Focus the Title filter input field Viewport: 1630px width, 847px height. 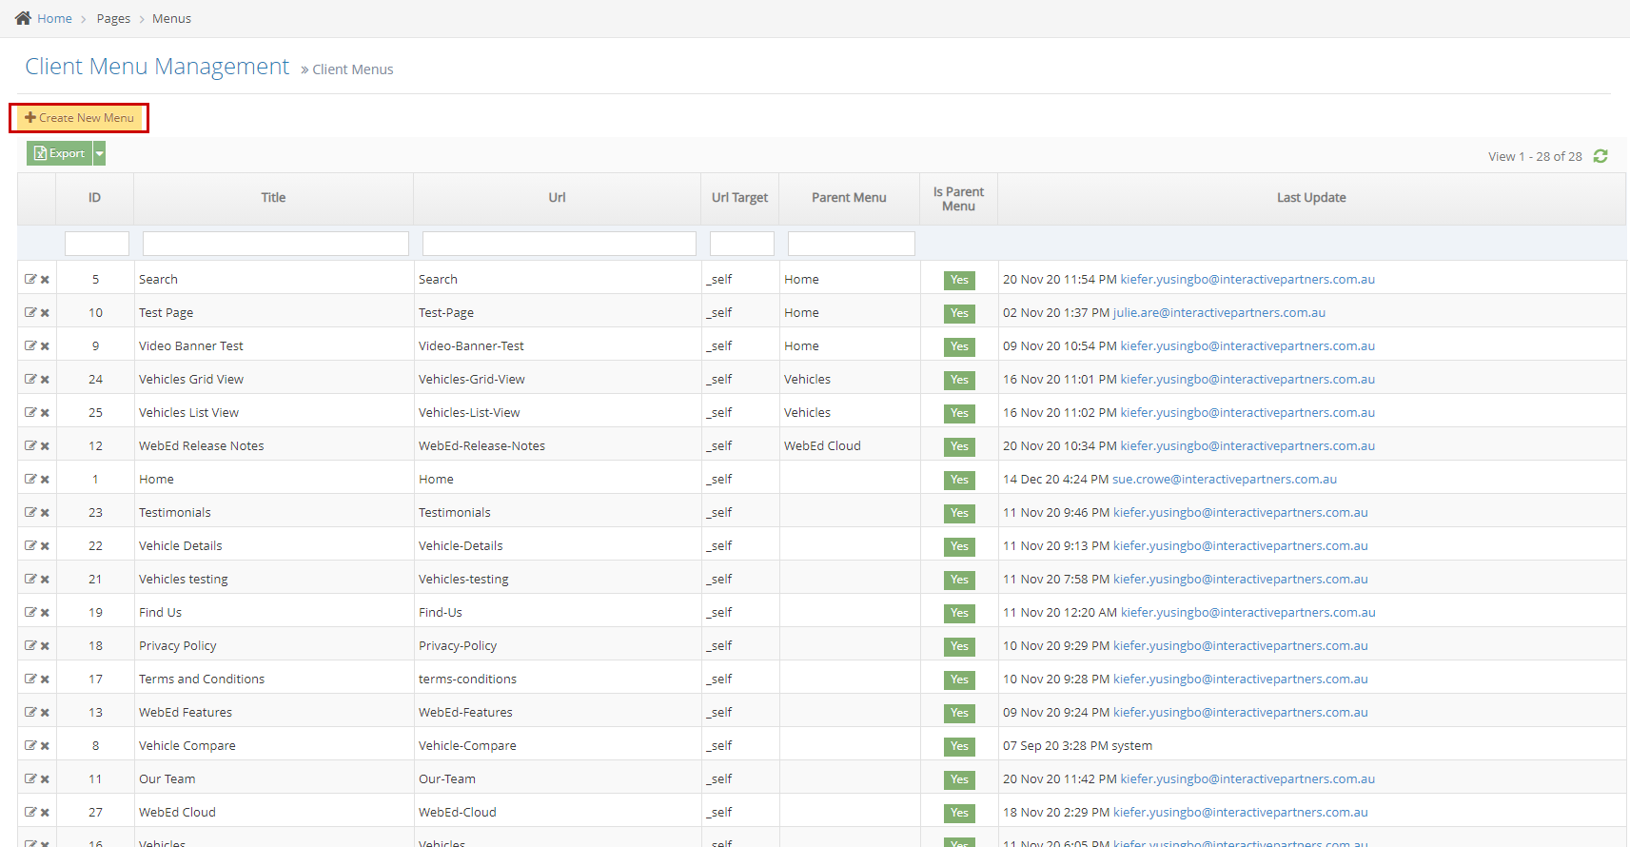click(x=275, y=244)
